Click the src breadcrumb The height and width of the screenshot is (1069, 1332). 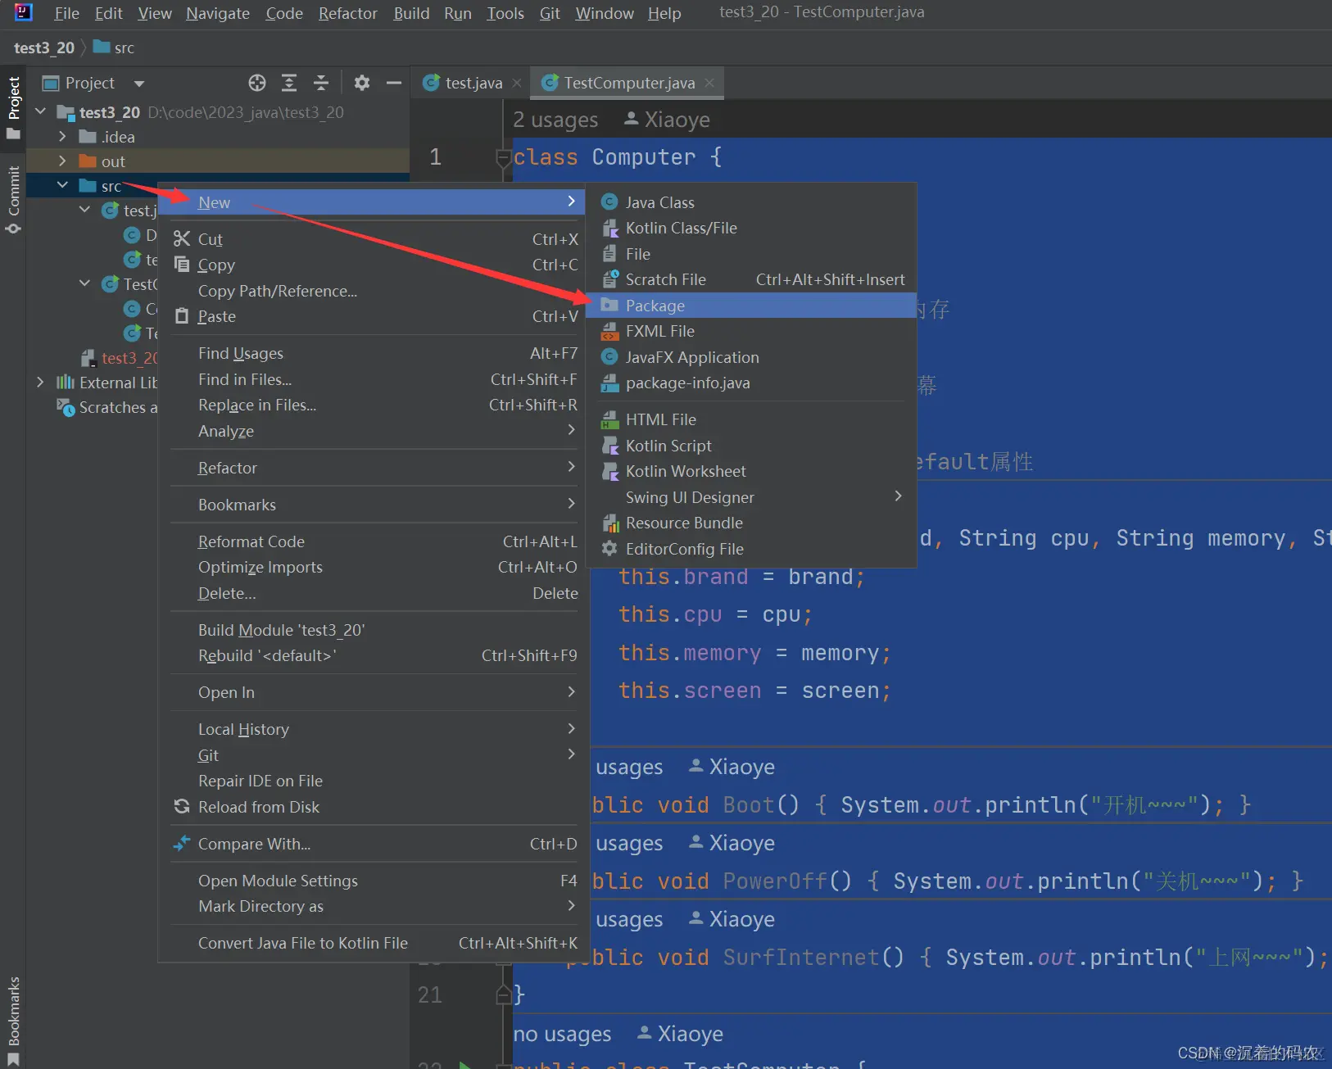[x=115, y=48]
